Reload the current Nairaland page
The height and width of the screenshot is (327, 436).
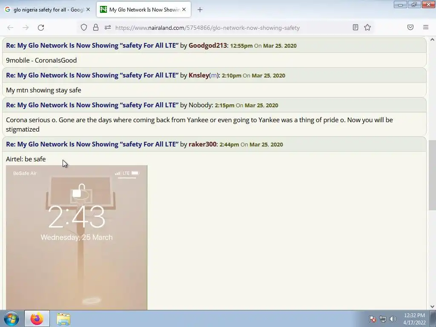[41, 28]
